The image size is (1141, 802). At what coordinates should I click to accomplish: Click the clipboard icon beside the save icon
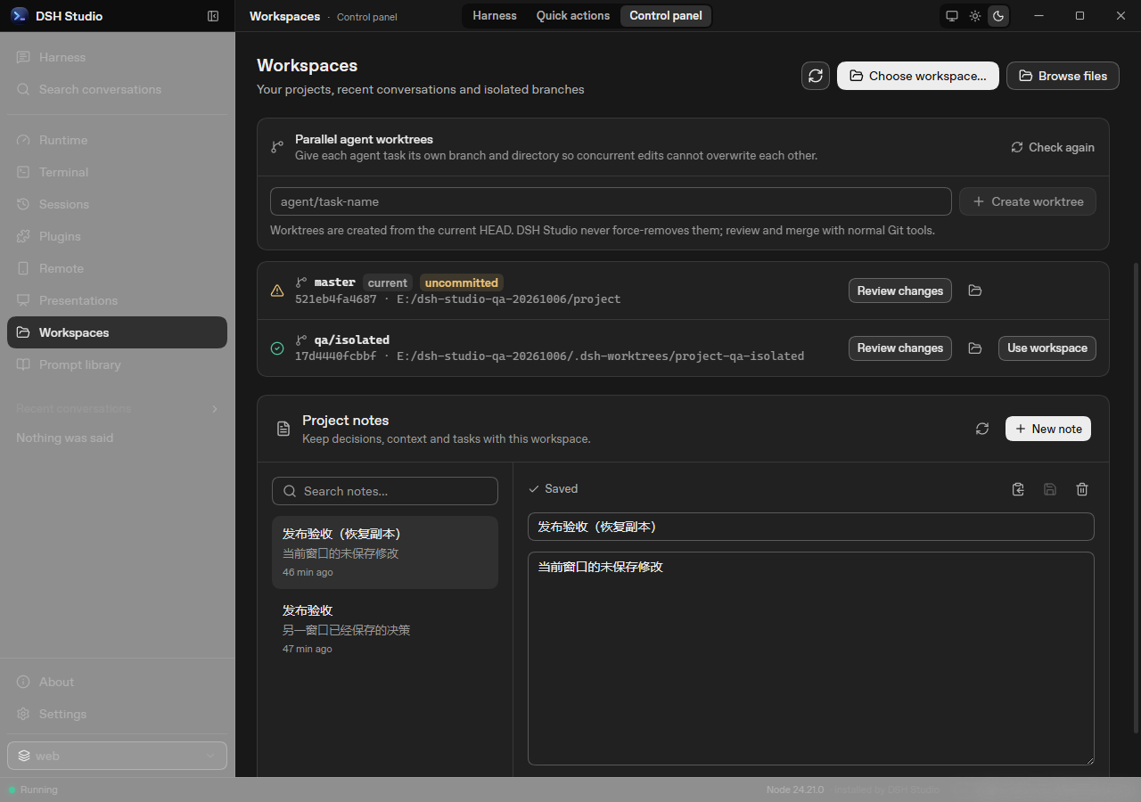[x=1018, y=489]
